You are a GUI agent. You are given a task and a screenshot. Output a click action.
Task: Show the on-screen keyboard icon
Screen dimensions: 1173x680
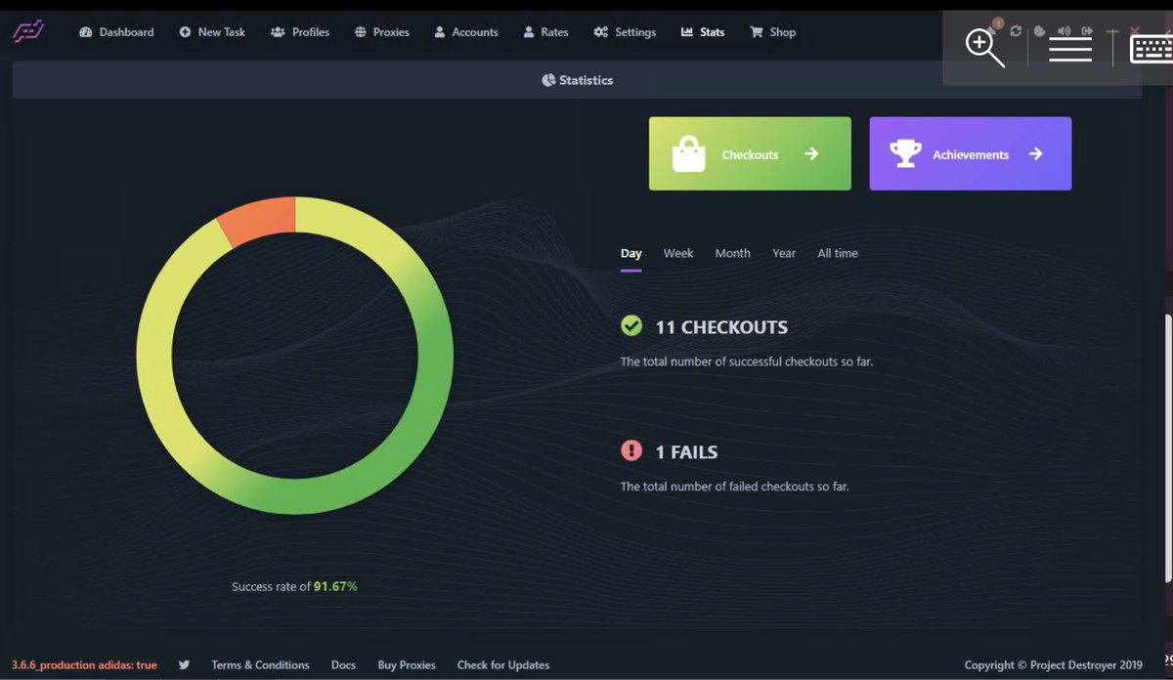1151,49
